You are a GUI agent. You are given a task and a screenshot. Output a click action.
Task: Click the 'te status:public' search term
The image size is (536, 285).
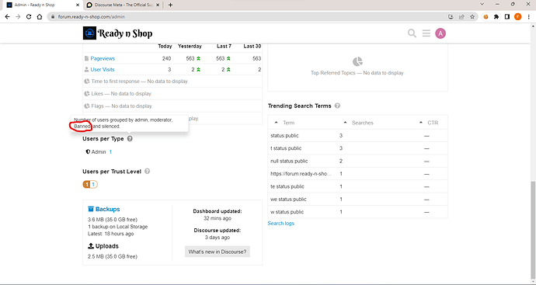287,186
